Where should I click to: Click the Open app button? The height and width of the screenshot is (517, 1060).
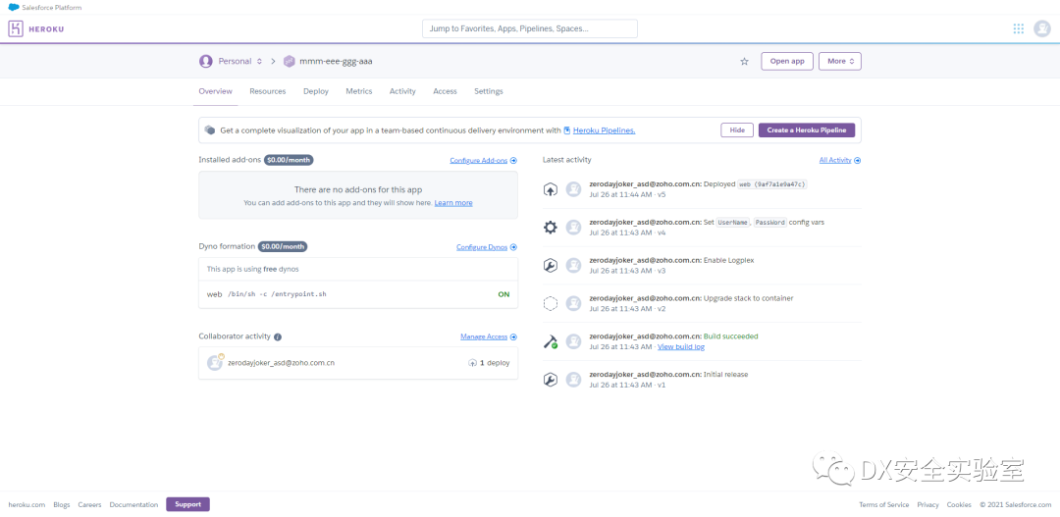click(x=787, y=61)
